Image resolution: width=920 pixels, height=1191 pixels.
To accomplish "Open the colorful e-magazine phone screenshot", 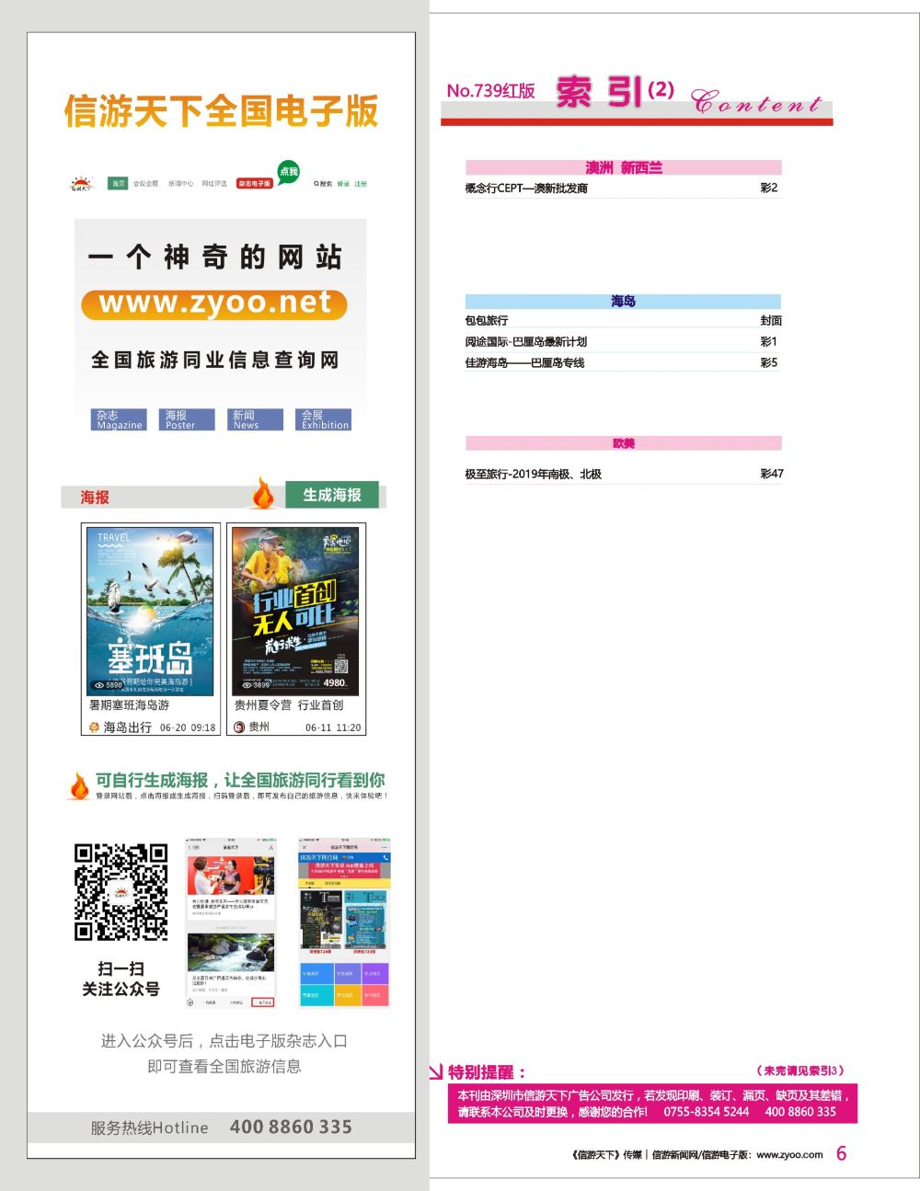I will (x=344, y=922).
